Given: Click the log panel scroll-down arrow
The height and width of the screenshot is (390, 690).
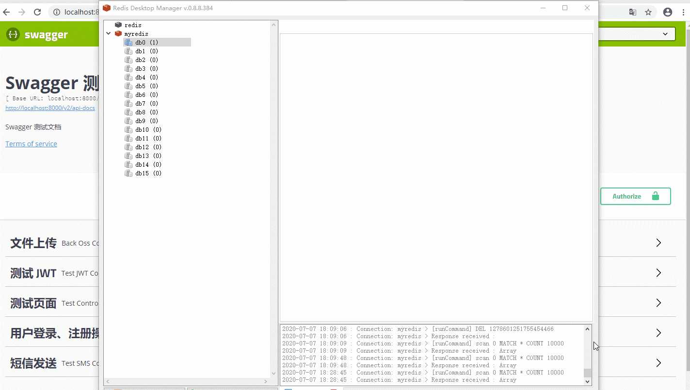Looking at the screenshot, I should pos(587,381).
